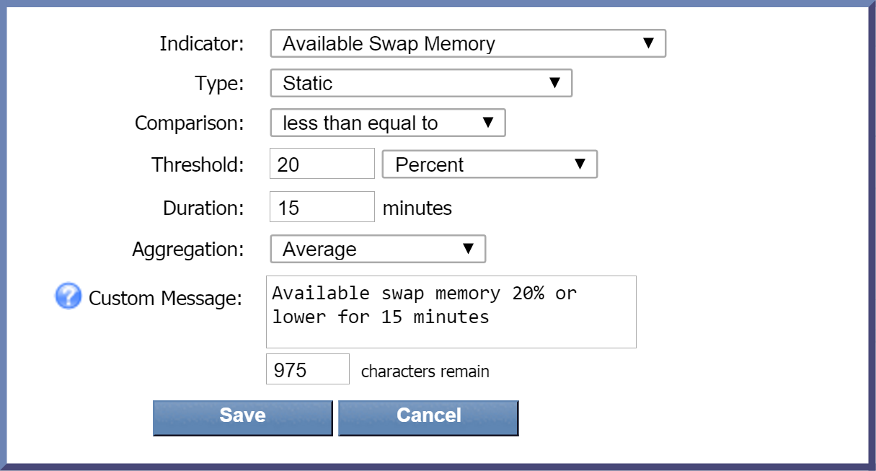The width and height of the screenshot is (876, 471).
Task: Click the Duration input field containing 15
Action: [x=322, y=207]
